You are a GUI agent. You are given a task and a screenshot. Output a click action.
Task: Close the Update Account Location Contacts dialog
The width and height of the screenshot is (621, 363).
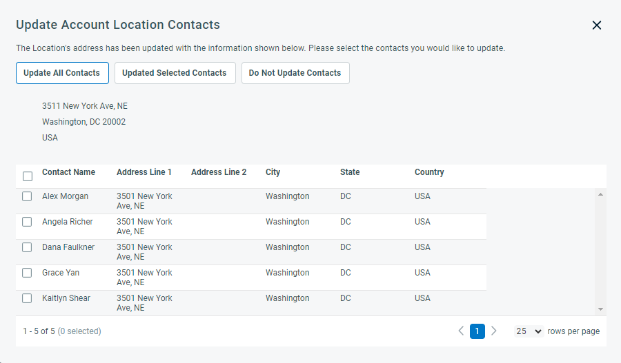(596, 25)
